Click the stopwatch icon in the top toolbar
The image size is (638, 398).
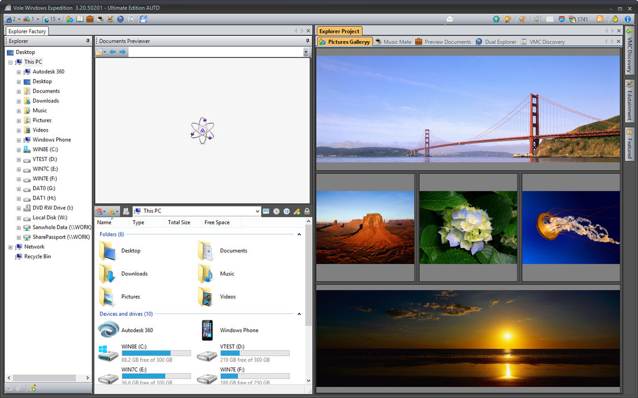tap(615, 19)
